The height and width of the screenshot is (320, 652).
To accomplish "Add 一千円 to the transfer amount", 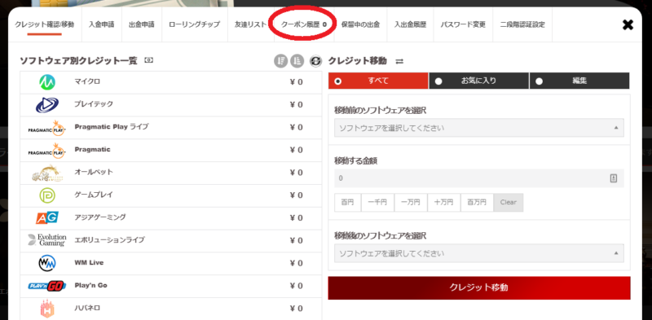I will [x=377, y=203].
